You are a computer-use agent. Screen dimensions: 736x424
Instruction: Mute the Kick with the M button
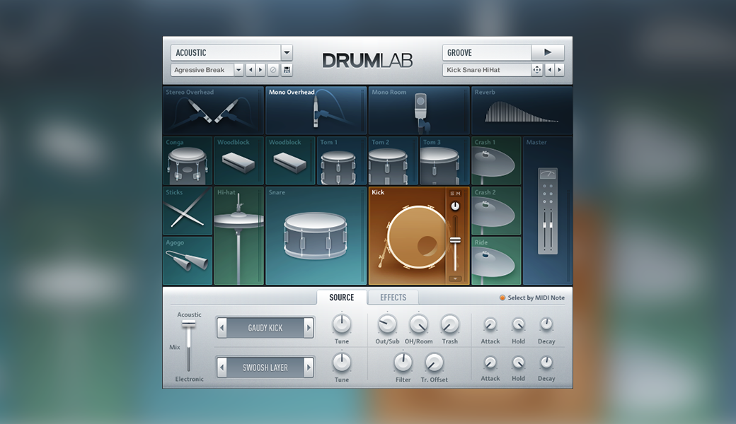pos(458,194)
